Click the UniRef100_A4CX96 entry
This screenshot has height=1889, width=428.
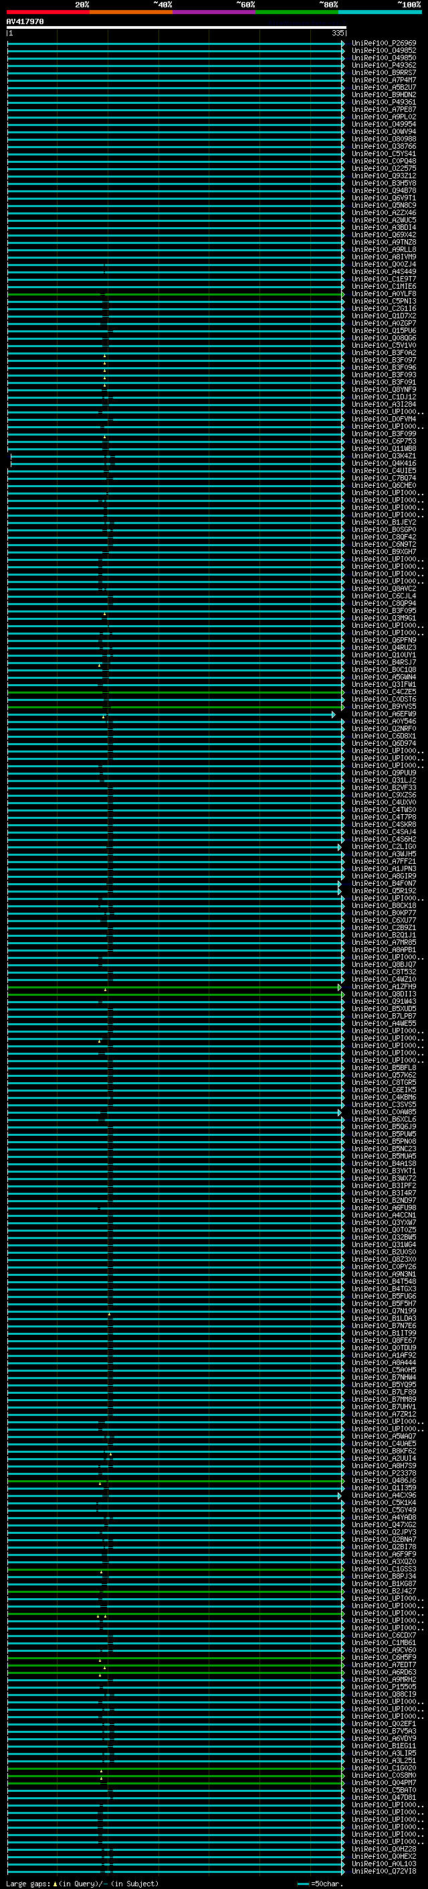pyautogui.click(x=384, y=1496)
